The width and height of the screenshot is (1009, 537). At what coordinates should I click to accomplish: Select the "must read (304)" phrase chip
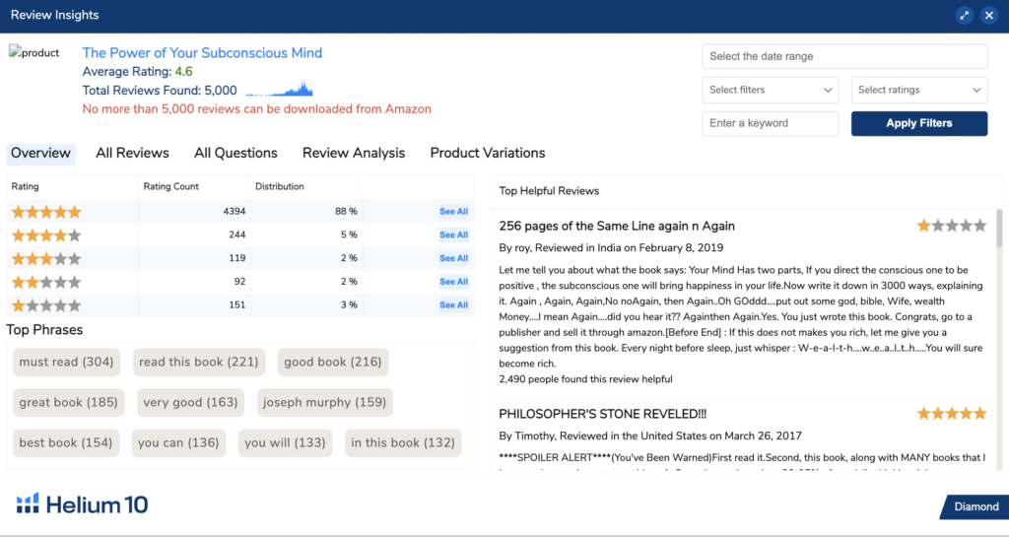pos(66,363)
